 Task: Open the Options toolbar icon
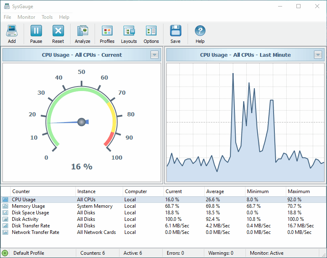point(151,31)
